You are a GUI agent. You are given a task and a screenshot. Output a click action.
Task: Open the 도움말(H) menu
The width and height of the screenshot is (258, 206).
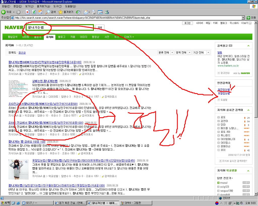point(71,6)
